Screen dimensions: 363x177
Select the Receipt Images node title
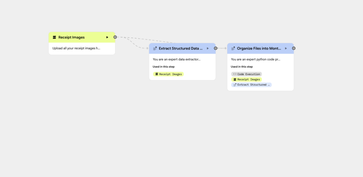pos(72,37)
